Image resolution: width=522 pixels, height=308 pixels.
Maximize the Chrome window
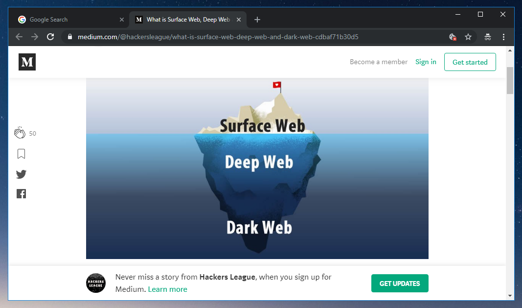480,14
